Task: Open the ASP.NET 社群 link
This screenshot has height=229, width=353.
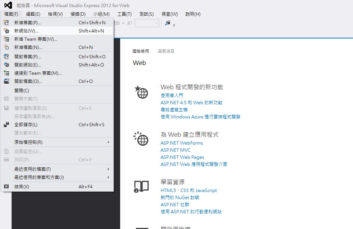Action: (x=175, y=204)
